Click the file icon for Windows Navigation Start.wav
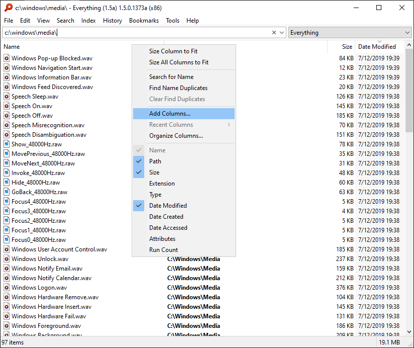The height and width of the screenshot is (348, 414). tap(7, 68)
